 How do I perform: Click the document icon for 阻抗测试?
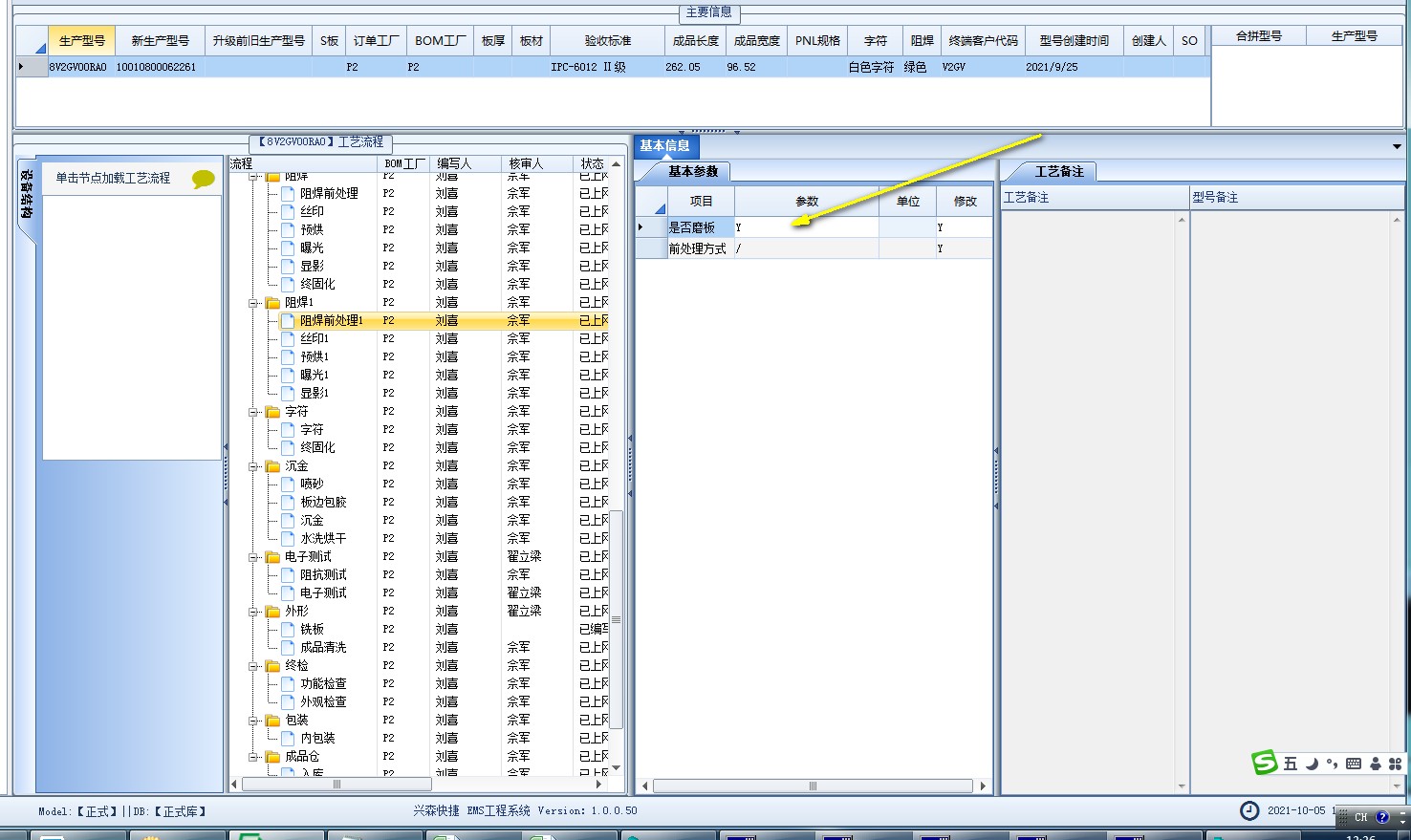click(x=288, y=574)
